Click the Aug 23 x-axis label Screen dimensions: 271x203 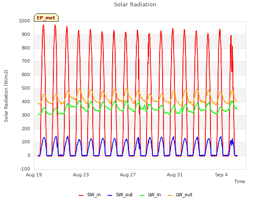(81, 175)
